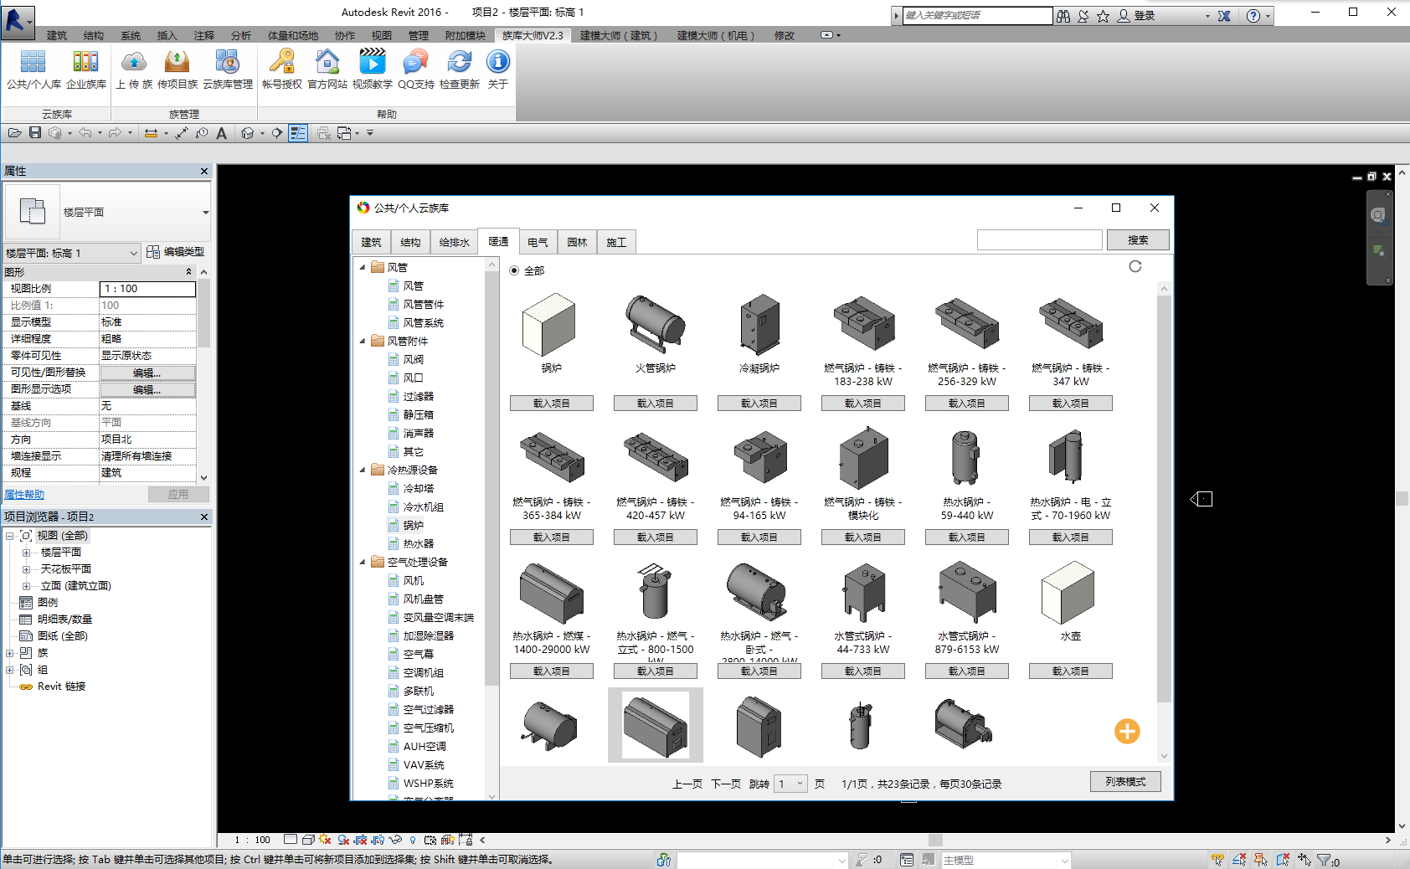The height and width of the screenshot is (869, 1410).
Task: Switch to 电气 tab in library dialog
Action: tap(538, 242)
